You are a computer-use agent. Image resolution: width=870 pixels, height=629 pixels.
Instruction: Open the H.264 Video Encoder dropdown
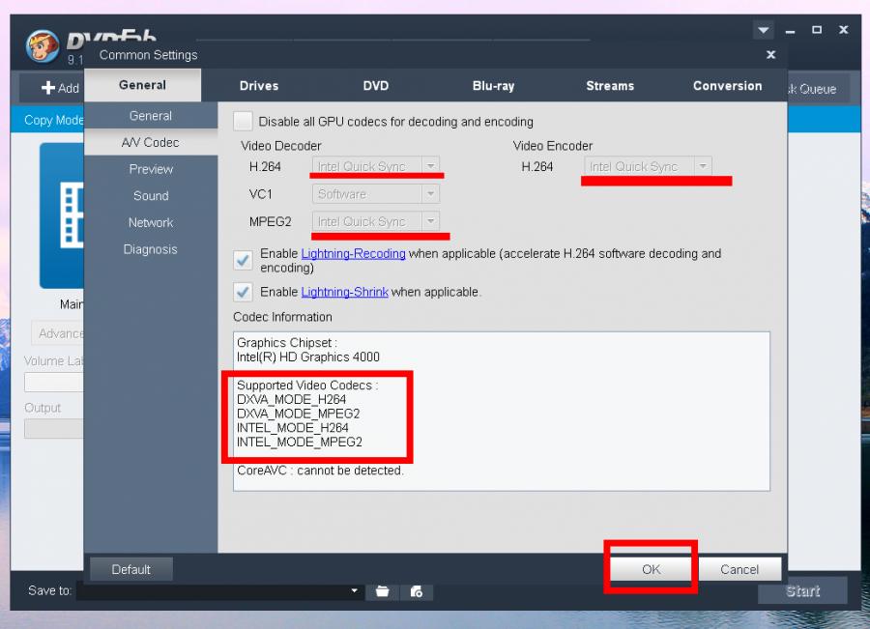pos(648,166)
